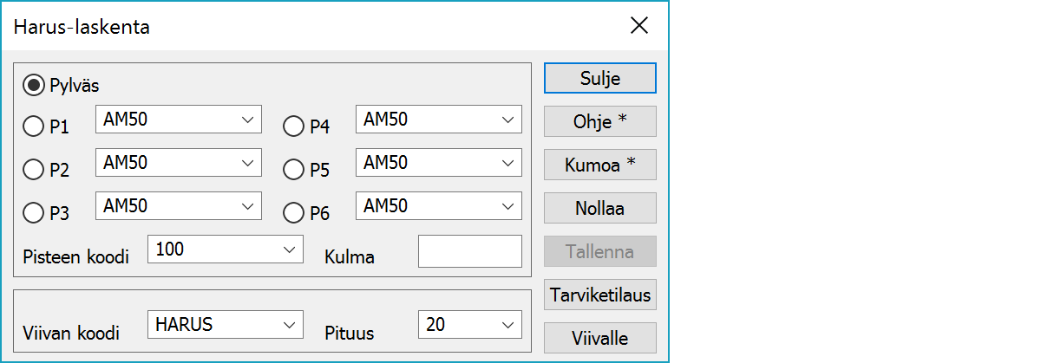Open the Pituus dropdown
Image resolution: width=1041 pixels, height=363 pixels.
pos(469,325)
